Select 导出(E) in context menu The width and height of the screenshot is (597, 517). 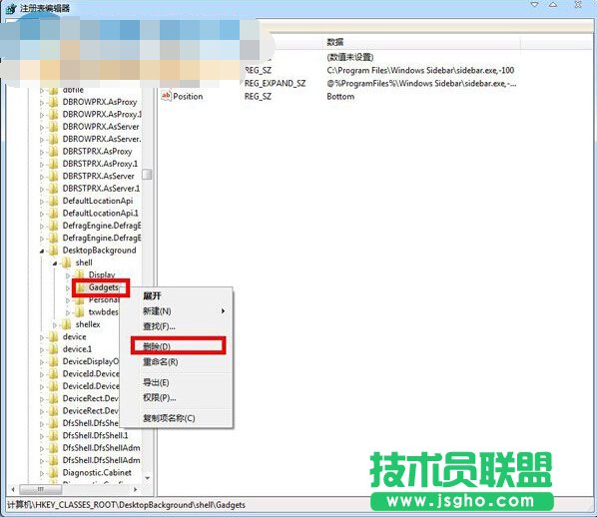pos(156,382)
